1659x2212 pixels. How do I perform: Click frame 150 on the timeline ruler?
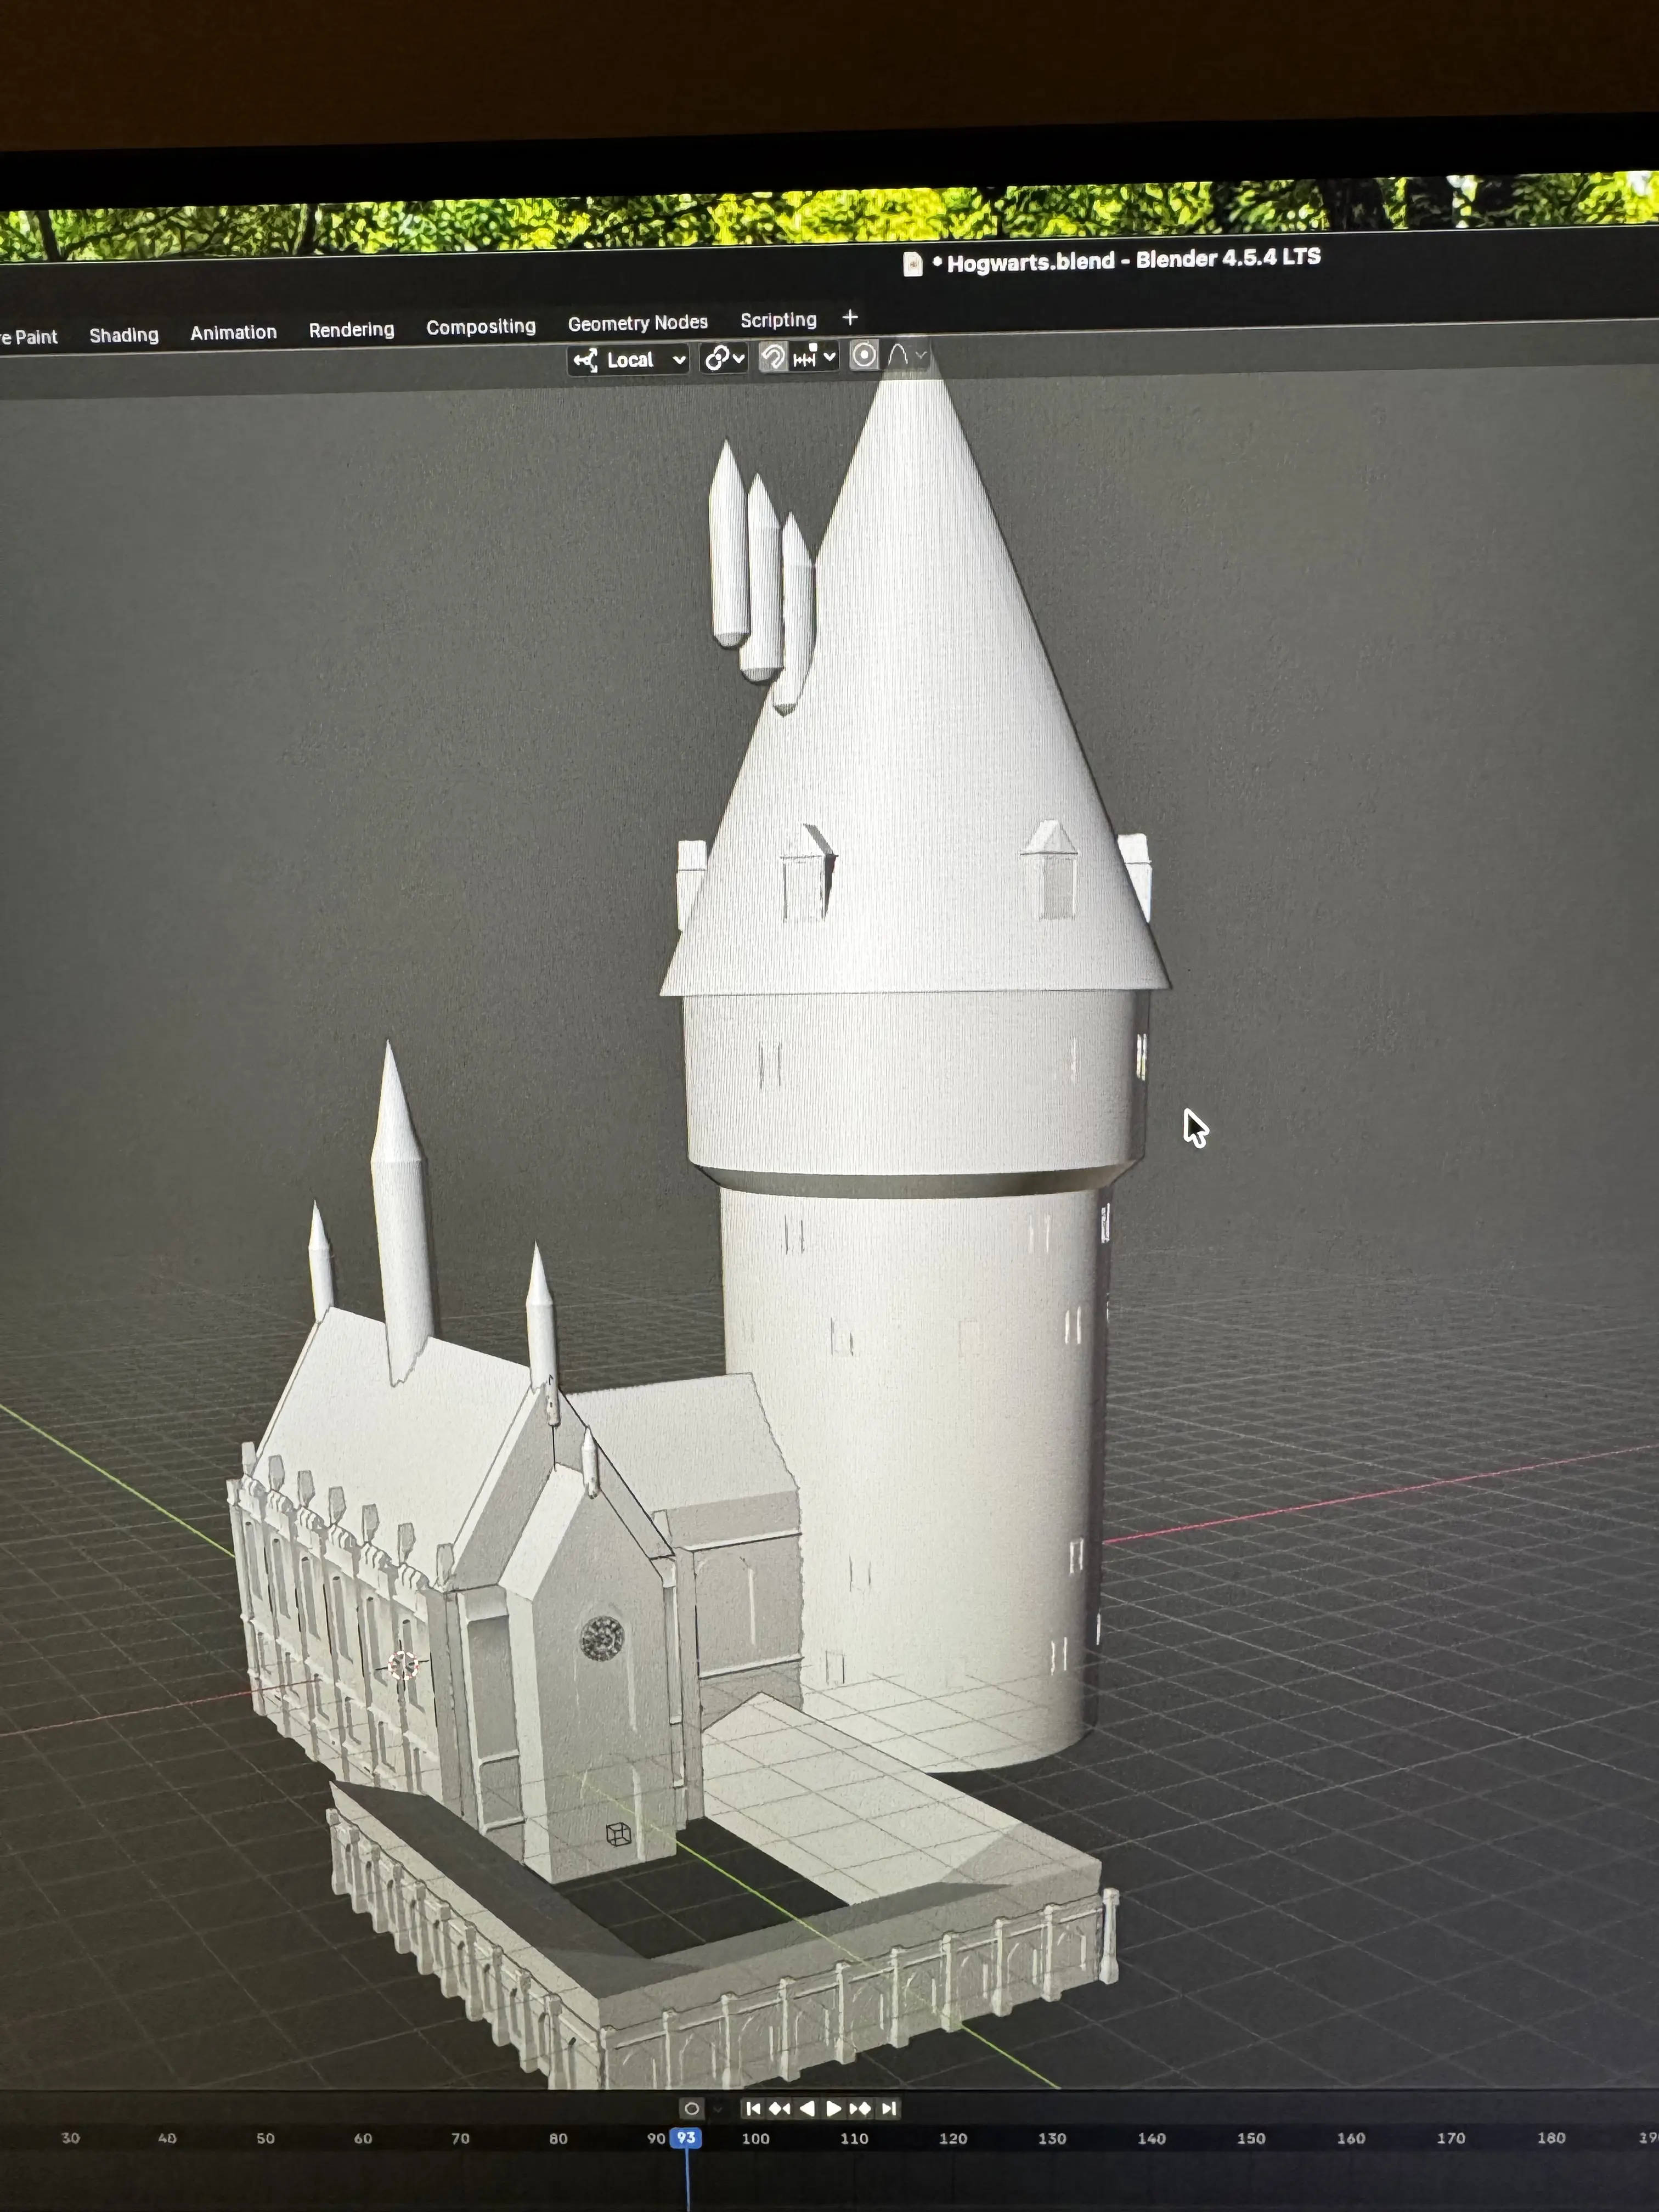(x=1251, y=2138)
